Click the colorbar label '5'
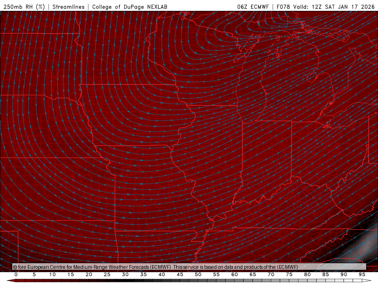Viewport: 378px width, 283px height. click(34, 275)
